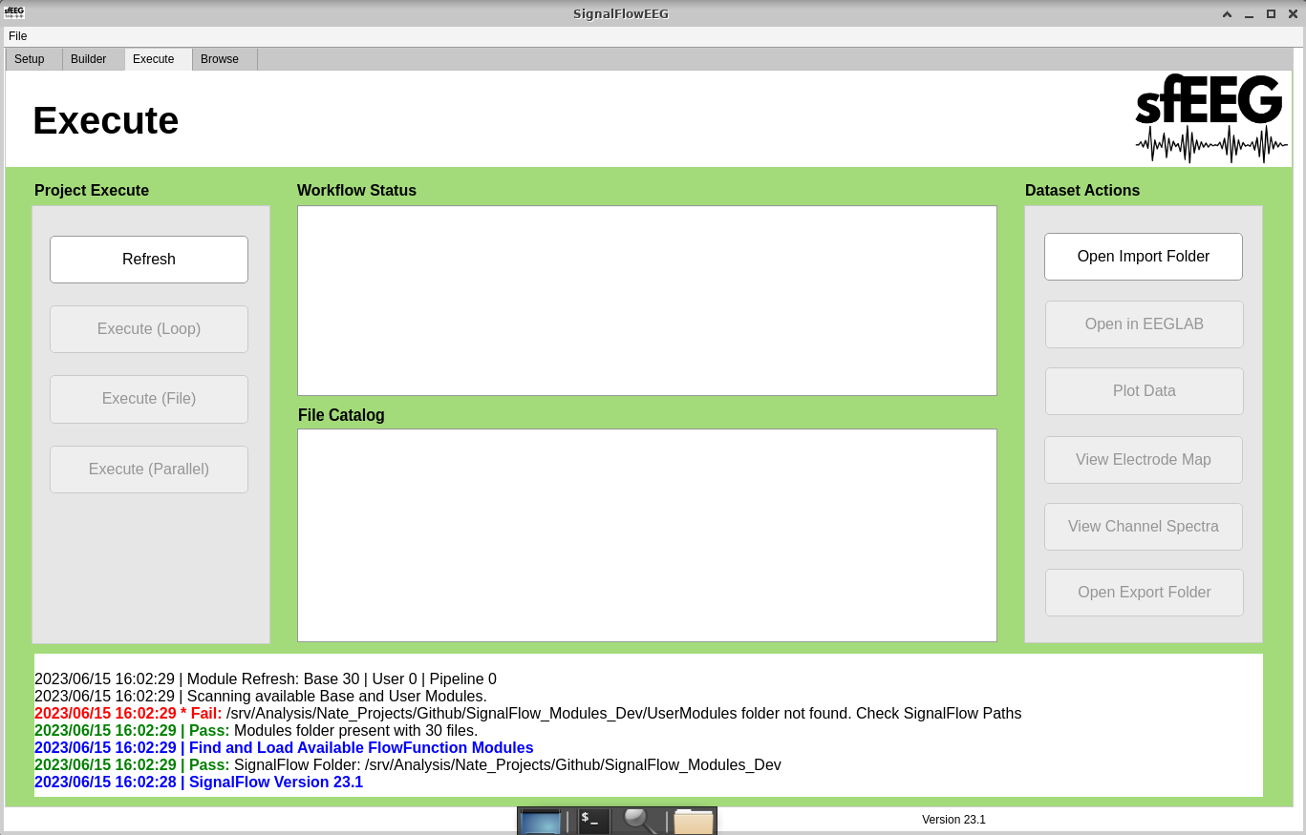Screen dimensions: 1306x835
Task: Click the blue desktop icon in dock
Action: pos(541,821)
